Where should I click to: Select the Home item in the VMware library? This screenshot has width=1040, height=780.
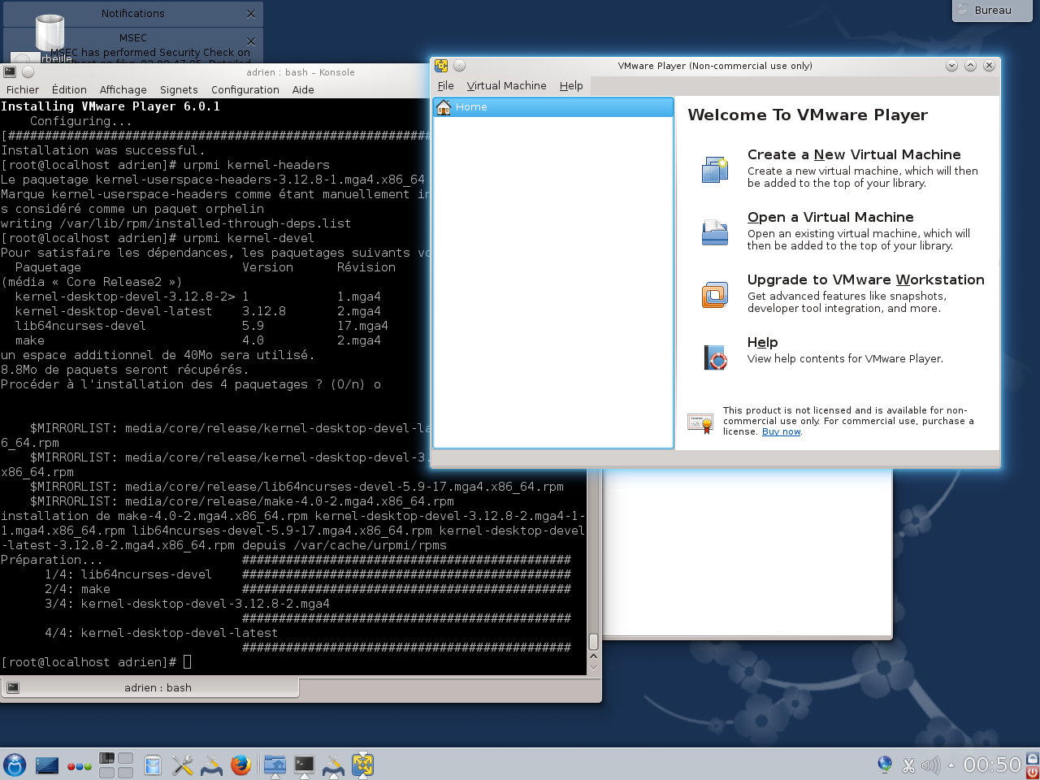(x=553, y=107)
